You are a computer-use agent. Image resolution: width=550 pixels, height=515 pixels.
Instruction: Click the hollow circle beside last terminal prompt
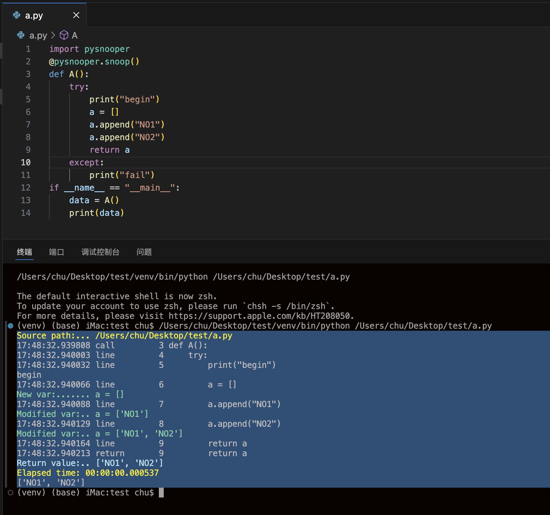coord(10,493)
